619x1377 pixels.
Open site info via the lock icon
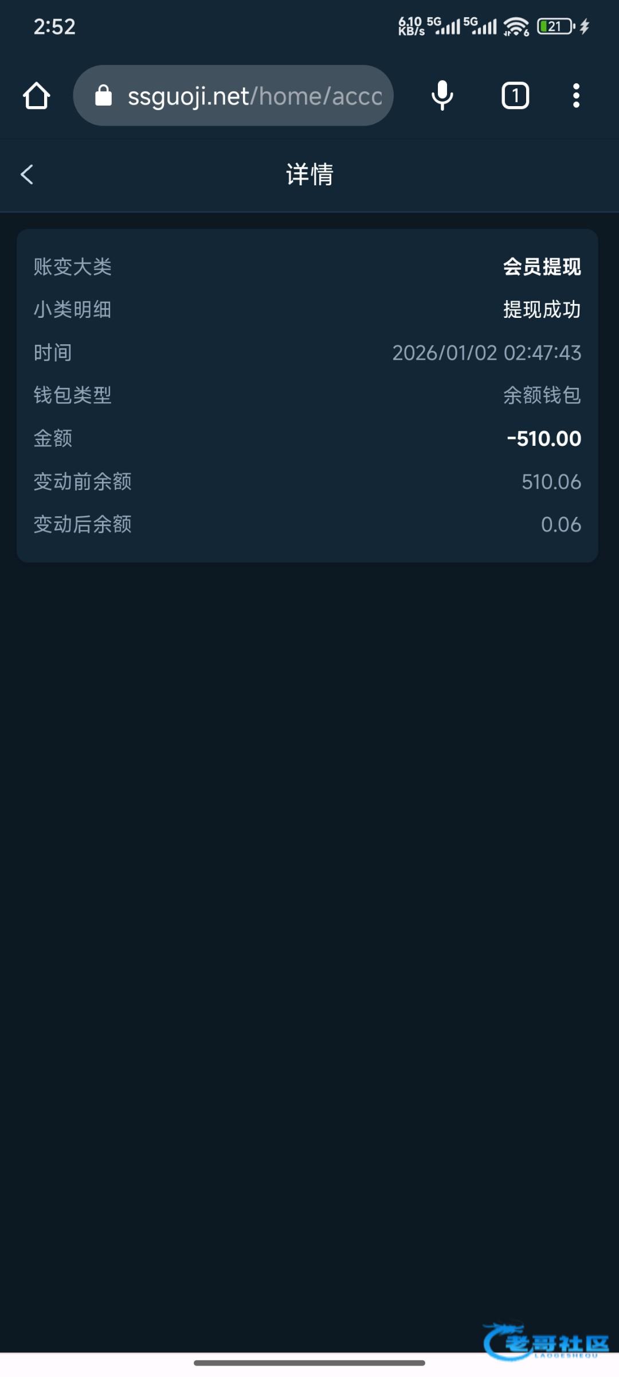pos(103,96)
